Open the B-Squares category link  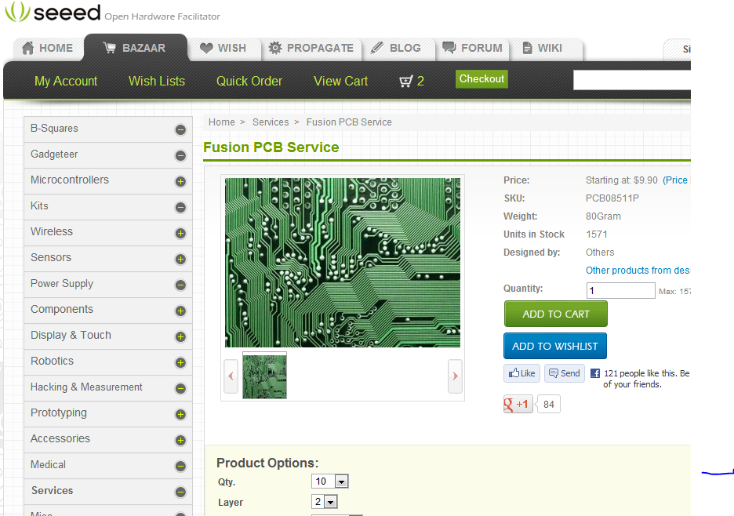(x=54, y=129)
